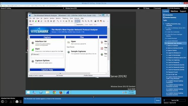Toggle the colorize packet list toolbar button
Image resolution: width=188 pixels, height=106 pixels.
76,21
